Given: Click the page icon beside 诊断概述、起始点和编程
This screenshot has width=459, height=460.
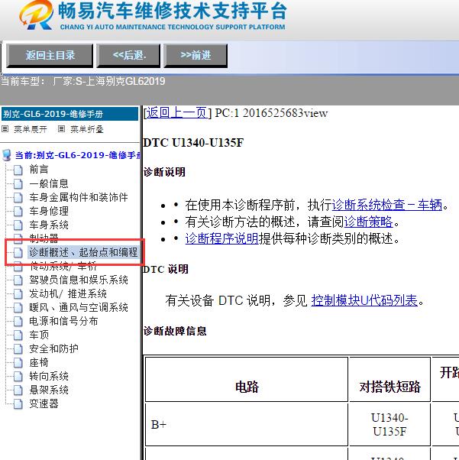Looking at the screenshot, I should click(18, 253).
